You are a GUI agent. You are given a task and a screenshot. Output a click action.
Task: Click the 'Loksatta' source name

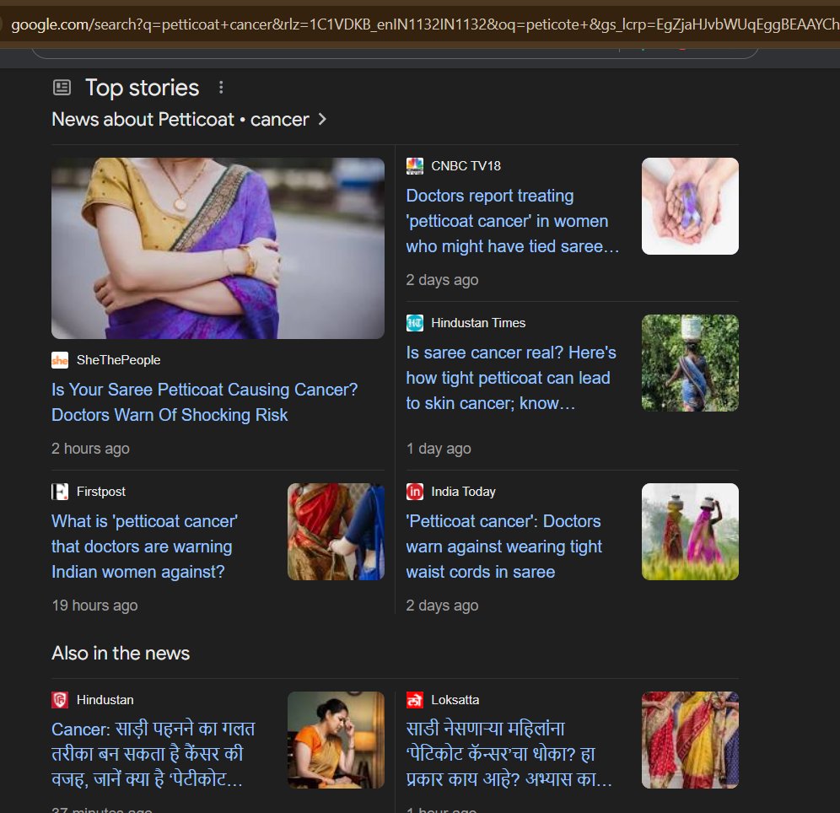(x=455, y=700)
